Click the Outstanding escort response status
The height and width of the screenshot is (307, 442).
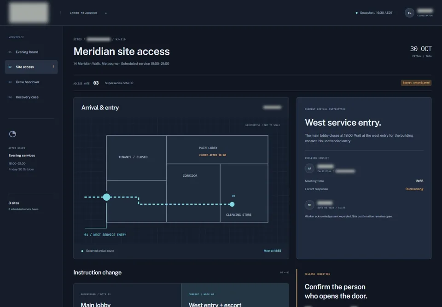414,189
